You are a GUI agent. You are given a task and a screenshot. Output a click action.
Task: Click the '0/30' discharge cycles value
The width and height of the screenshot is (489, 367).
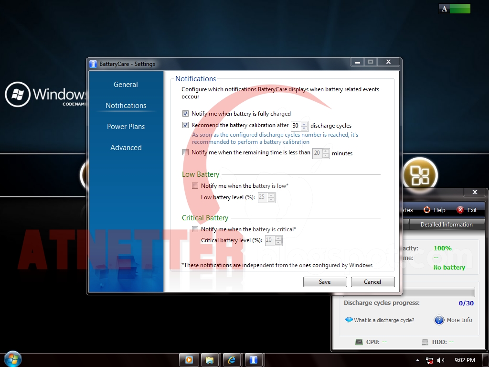point(466,303)
